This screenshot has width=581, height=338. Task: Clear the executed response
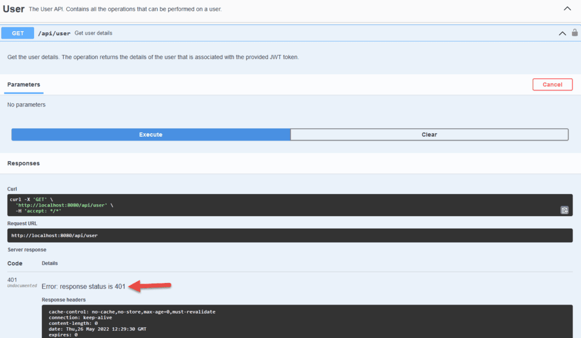coord(429,134)
